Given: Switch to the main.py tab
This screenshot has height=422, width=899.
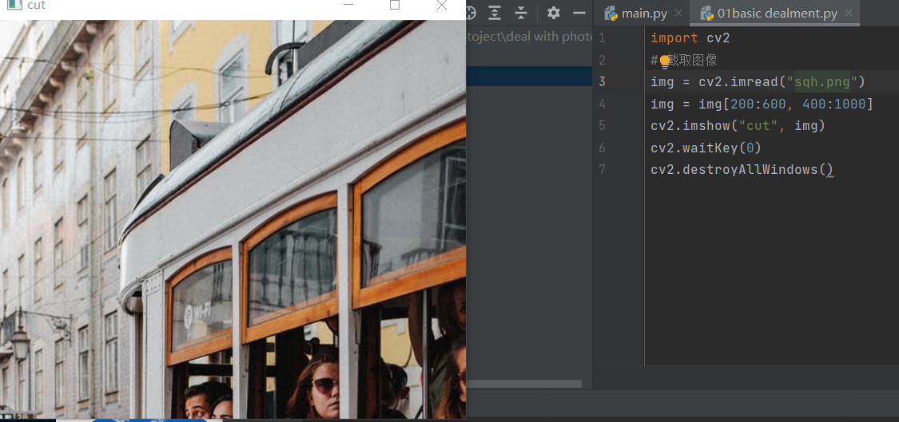Looking at the screenshot, I should (x=642, y=14).
